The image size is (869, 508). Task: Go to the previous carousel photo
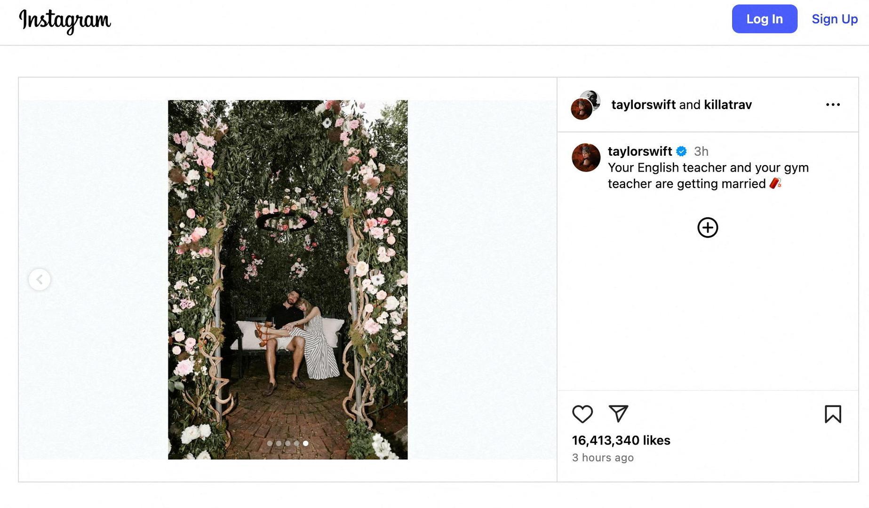point(40,279)
